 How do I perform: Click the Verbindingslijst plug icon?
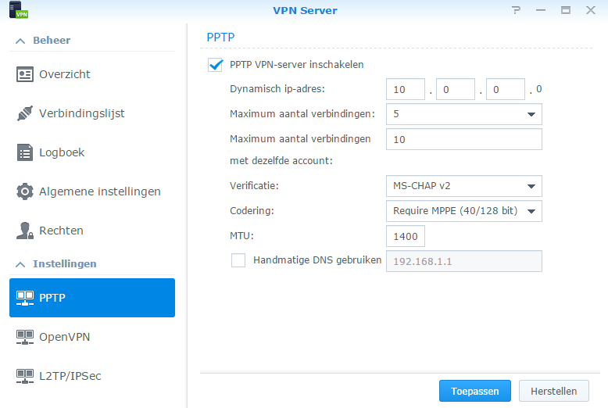(x=25, y=113)
